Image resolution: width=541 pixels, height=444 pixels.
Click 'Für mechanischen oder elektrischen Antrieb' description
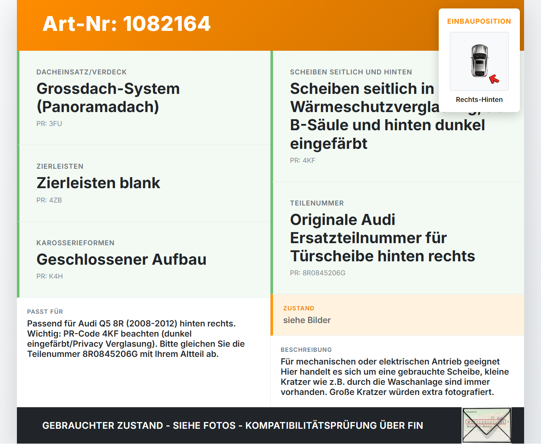point(395,377)
